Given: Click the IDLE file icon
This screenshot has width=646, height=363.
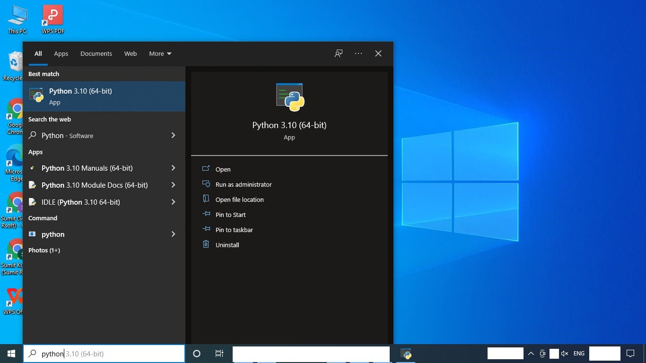Looking at the screenshot, I should [x=32, y=202].
